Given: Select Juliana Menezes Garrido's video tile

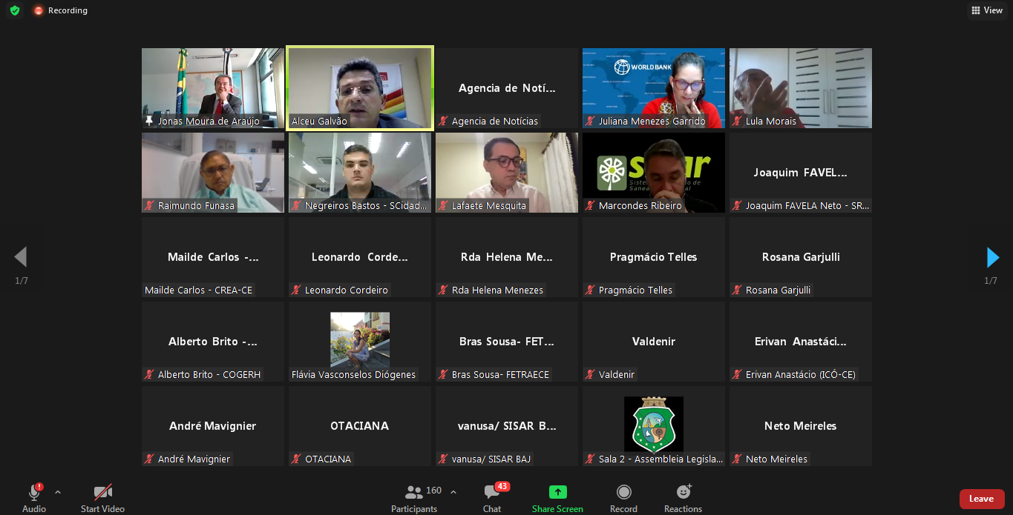Looking at the screenshot, I should pos(653,88).
